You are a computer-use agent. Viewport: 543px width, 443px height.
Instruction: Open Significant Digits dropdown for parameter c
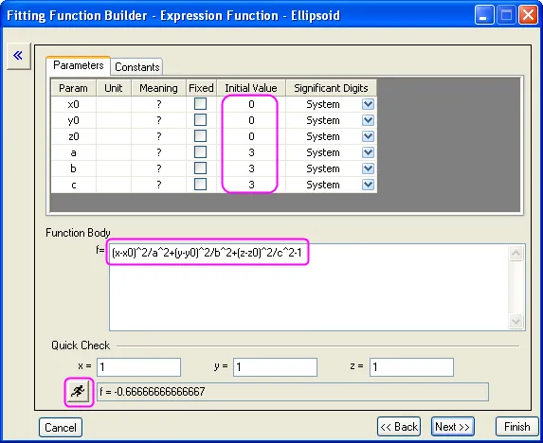(368, 185)
